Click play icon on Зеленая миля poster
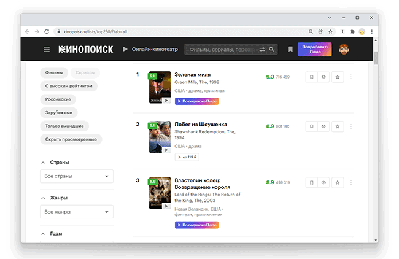This screenshot has width=399, height=259. point(166,101)
